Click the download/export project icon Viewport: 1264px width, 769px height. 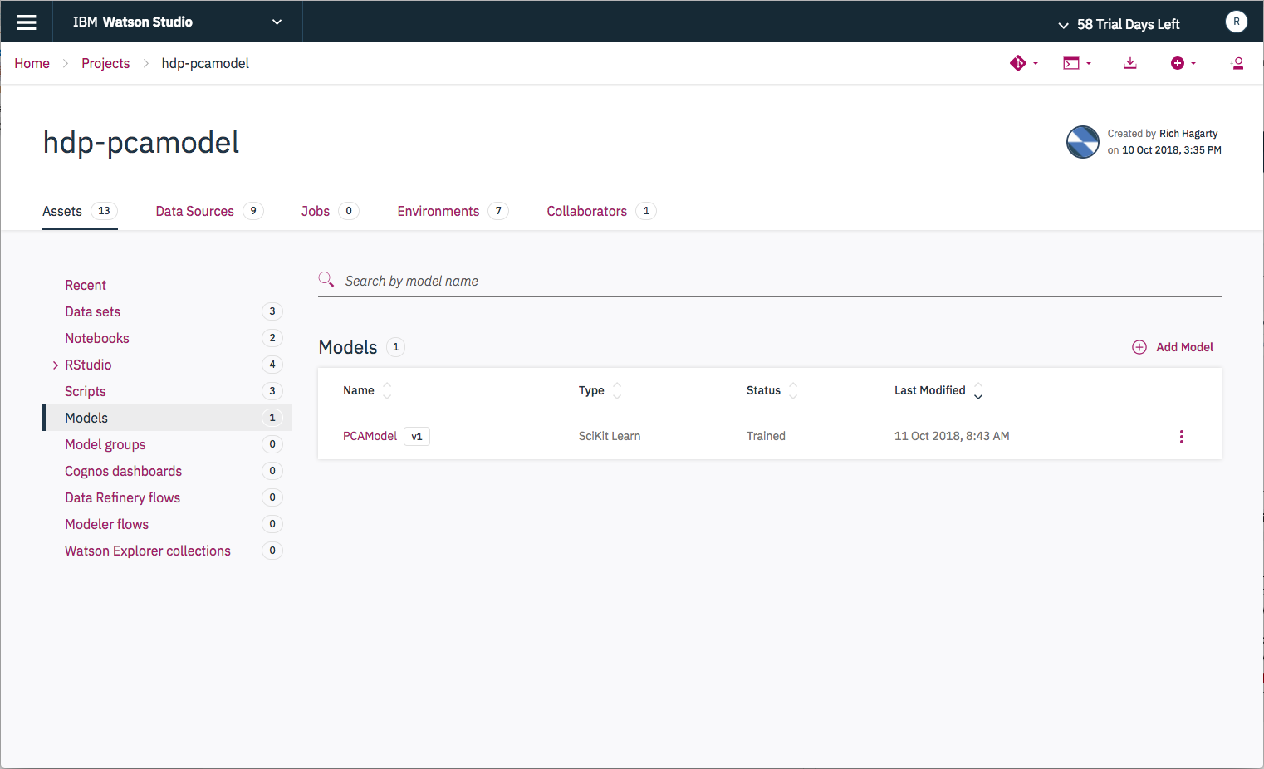(x=1129, y=63)
